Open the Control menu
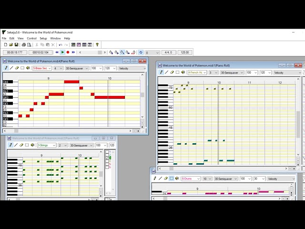This screenshot has width=305, height=229. [32, 38]
